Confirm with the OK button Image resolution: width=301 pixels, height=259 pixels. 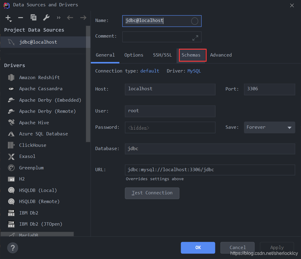pos(198,248)
